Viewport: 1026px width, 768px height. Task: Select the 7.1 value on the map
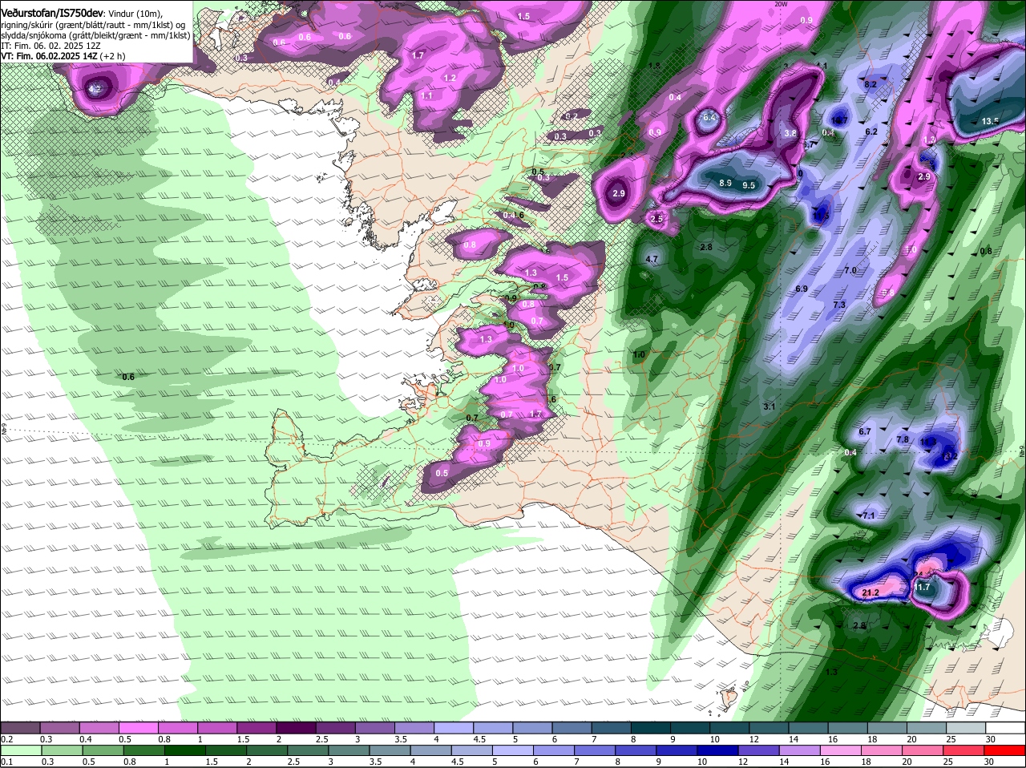pyautogui.click(x=868, y=515)
